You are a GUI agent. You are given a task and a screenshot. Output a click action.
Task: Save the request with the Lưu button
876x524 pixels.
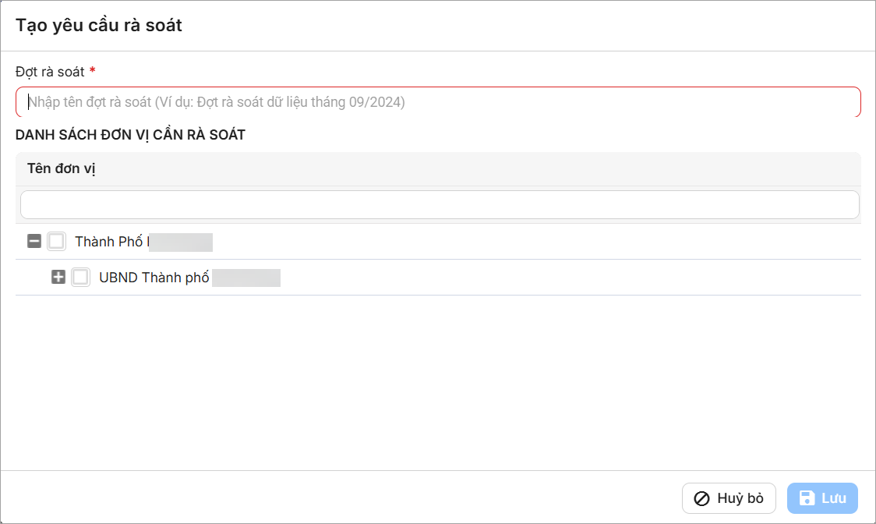[x=822, y=497]
